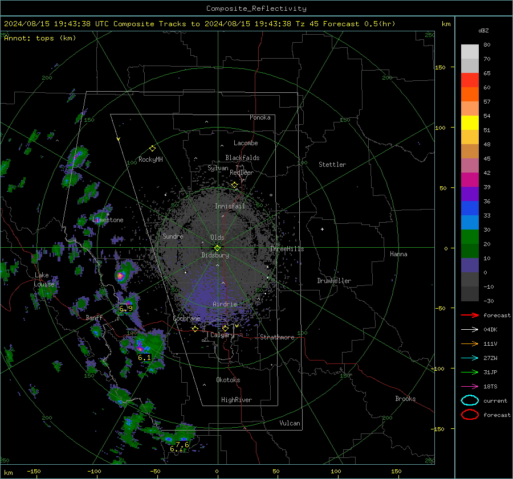Click the Composite_Reflectivity title
The image size is (513, 479).
pos(256,9)
